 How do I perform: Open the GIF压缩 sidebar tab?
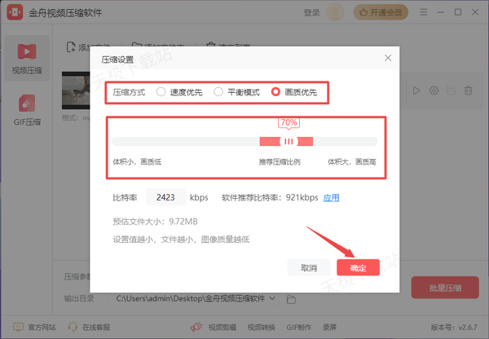[27, 110]
